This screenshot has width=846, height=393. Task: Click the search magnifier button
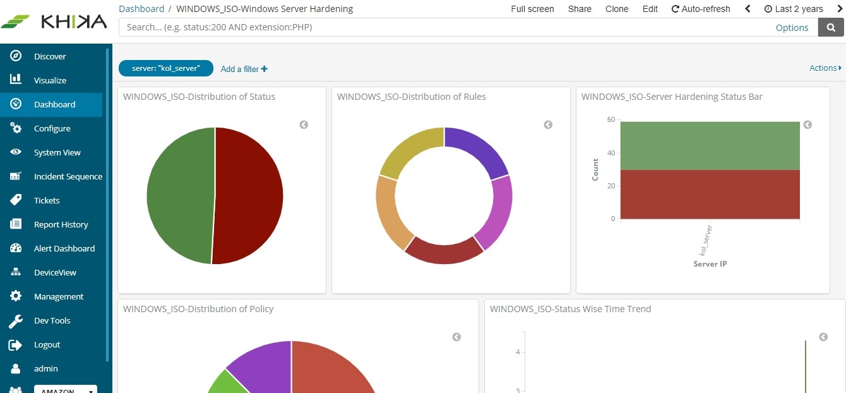[831, 27]
